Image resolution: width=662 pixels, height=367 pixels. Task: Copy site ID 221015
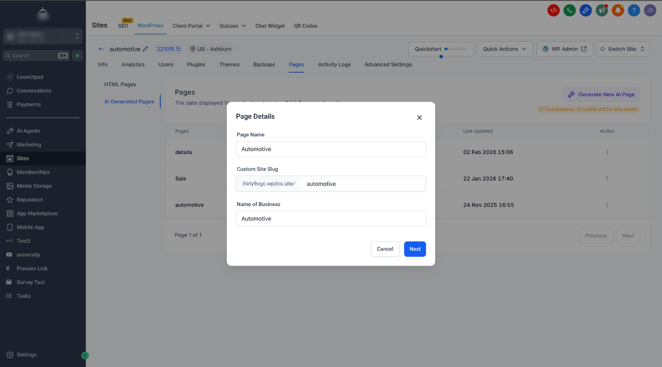tap(178, 49)
